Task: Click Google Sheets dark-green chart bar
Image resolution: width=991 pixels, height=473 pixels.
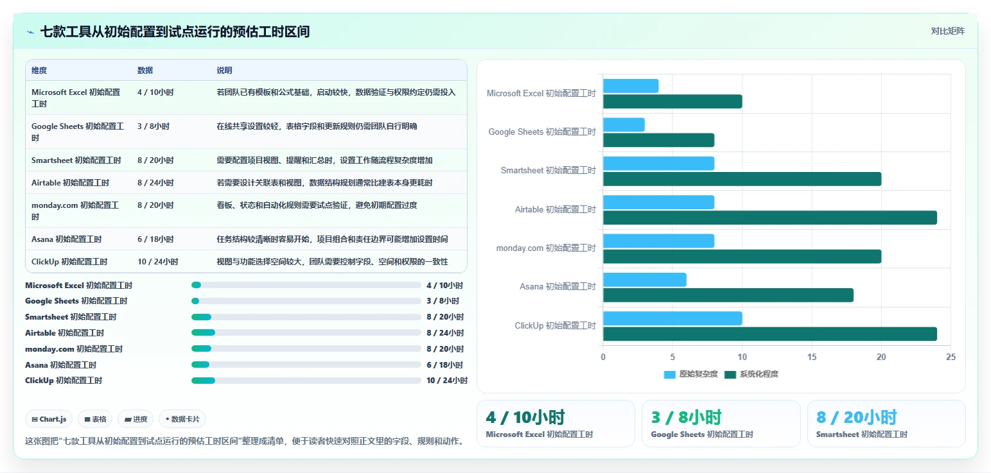Action: coord(658,140)
